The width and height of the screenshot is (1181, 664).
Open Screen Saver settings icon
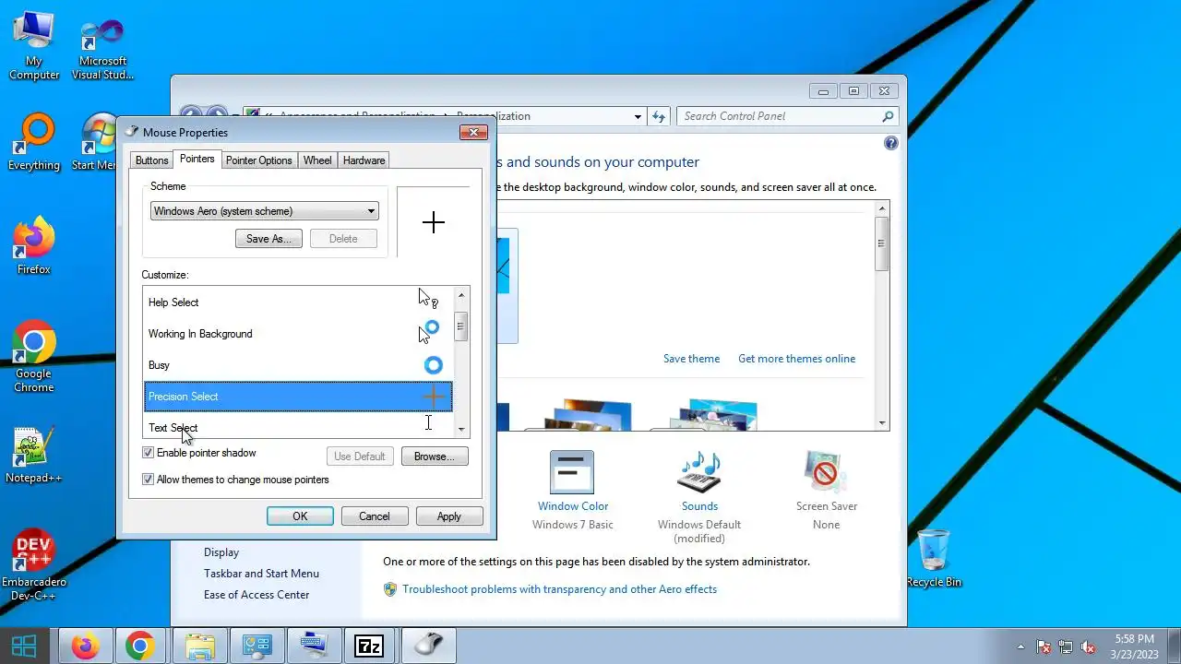tap(827, 490)
